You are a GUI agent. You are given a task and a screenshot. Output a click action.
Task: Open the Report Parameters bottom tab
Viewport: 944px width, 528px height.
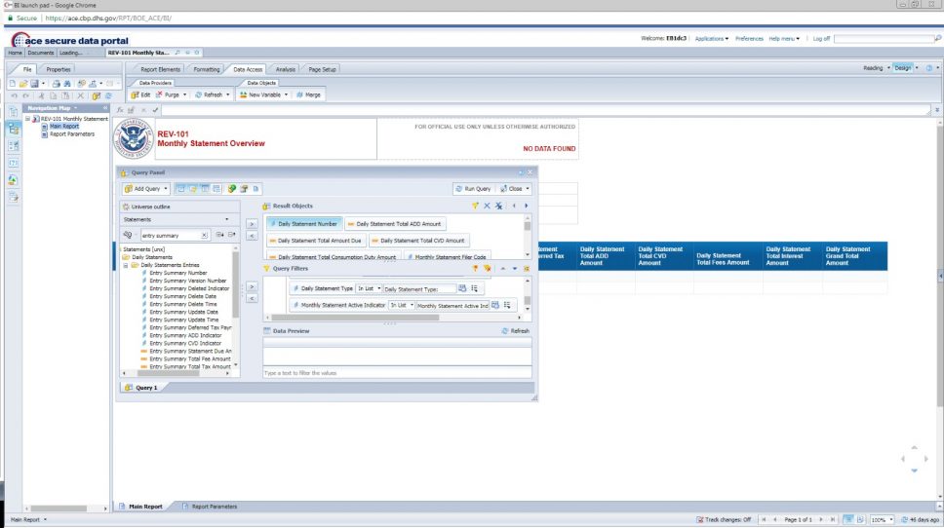[x=210, y=507]
